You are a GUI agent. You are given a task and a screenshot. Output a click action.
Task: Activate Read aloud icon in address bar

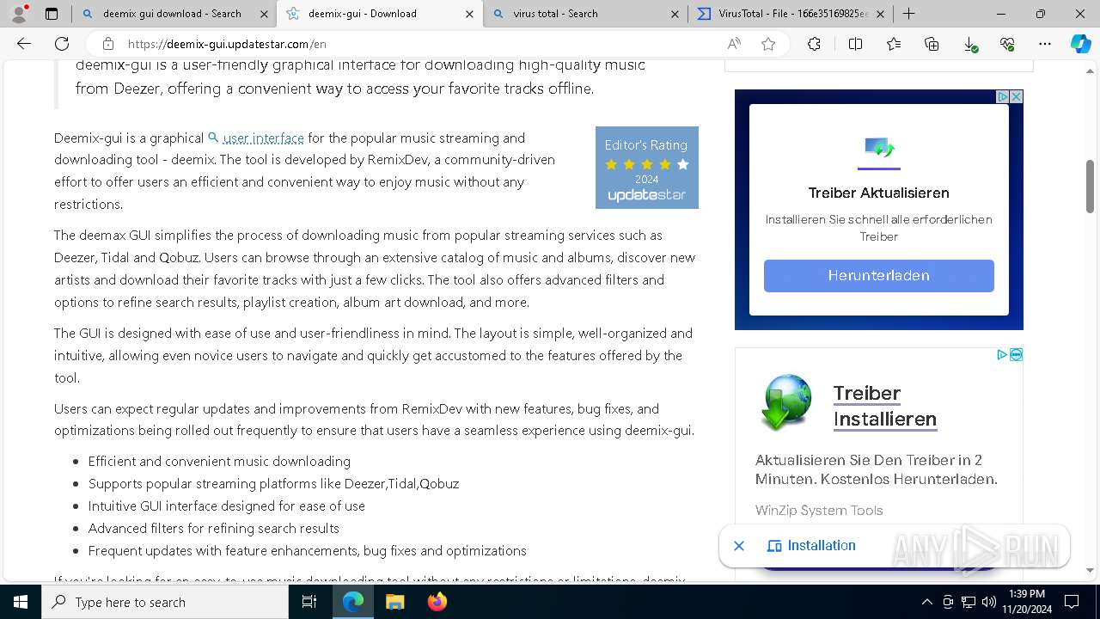coord(734,44)
